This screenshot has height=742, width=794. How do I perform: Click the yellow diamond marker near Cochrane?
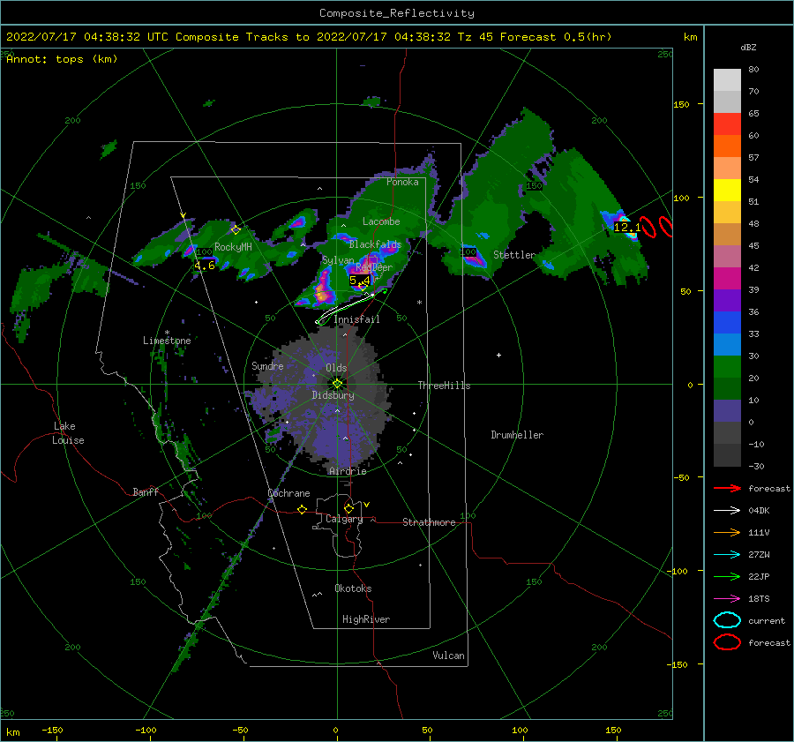pos(303,510)
